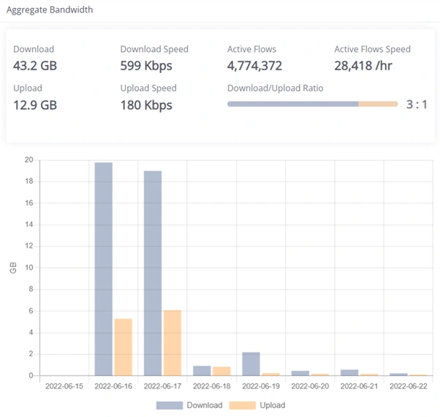Viewport: 440px width, 417px height.
Task: Click the '4,774,372' active flows value
Action: pyautogui.click(x=254, y=66)
